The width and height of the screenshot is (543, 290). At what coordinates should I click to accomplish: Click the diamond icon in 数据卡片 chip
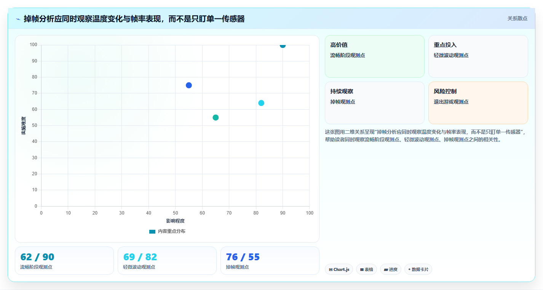coord(409,269)
